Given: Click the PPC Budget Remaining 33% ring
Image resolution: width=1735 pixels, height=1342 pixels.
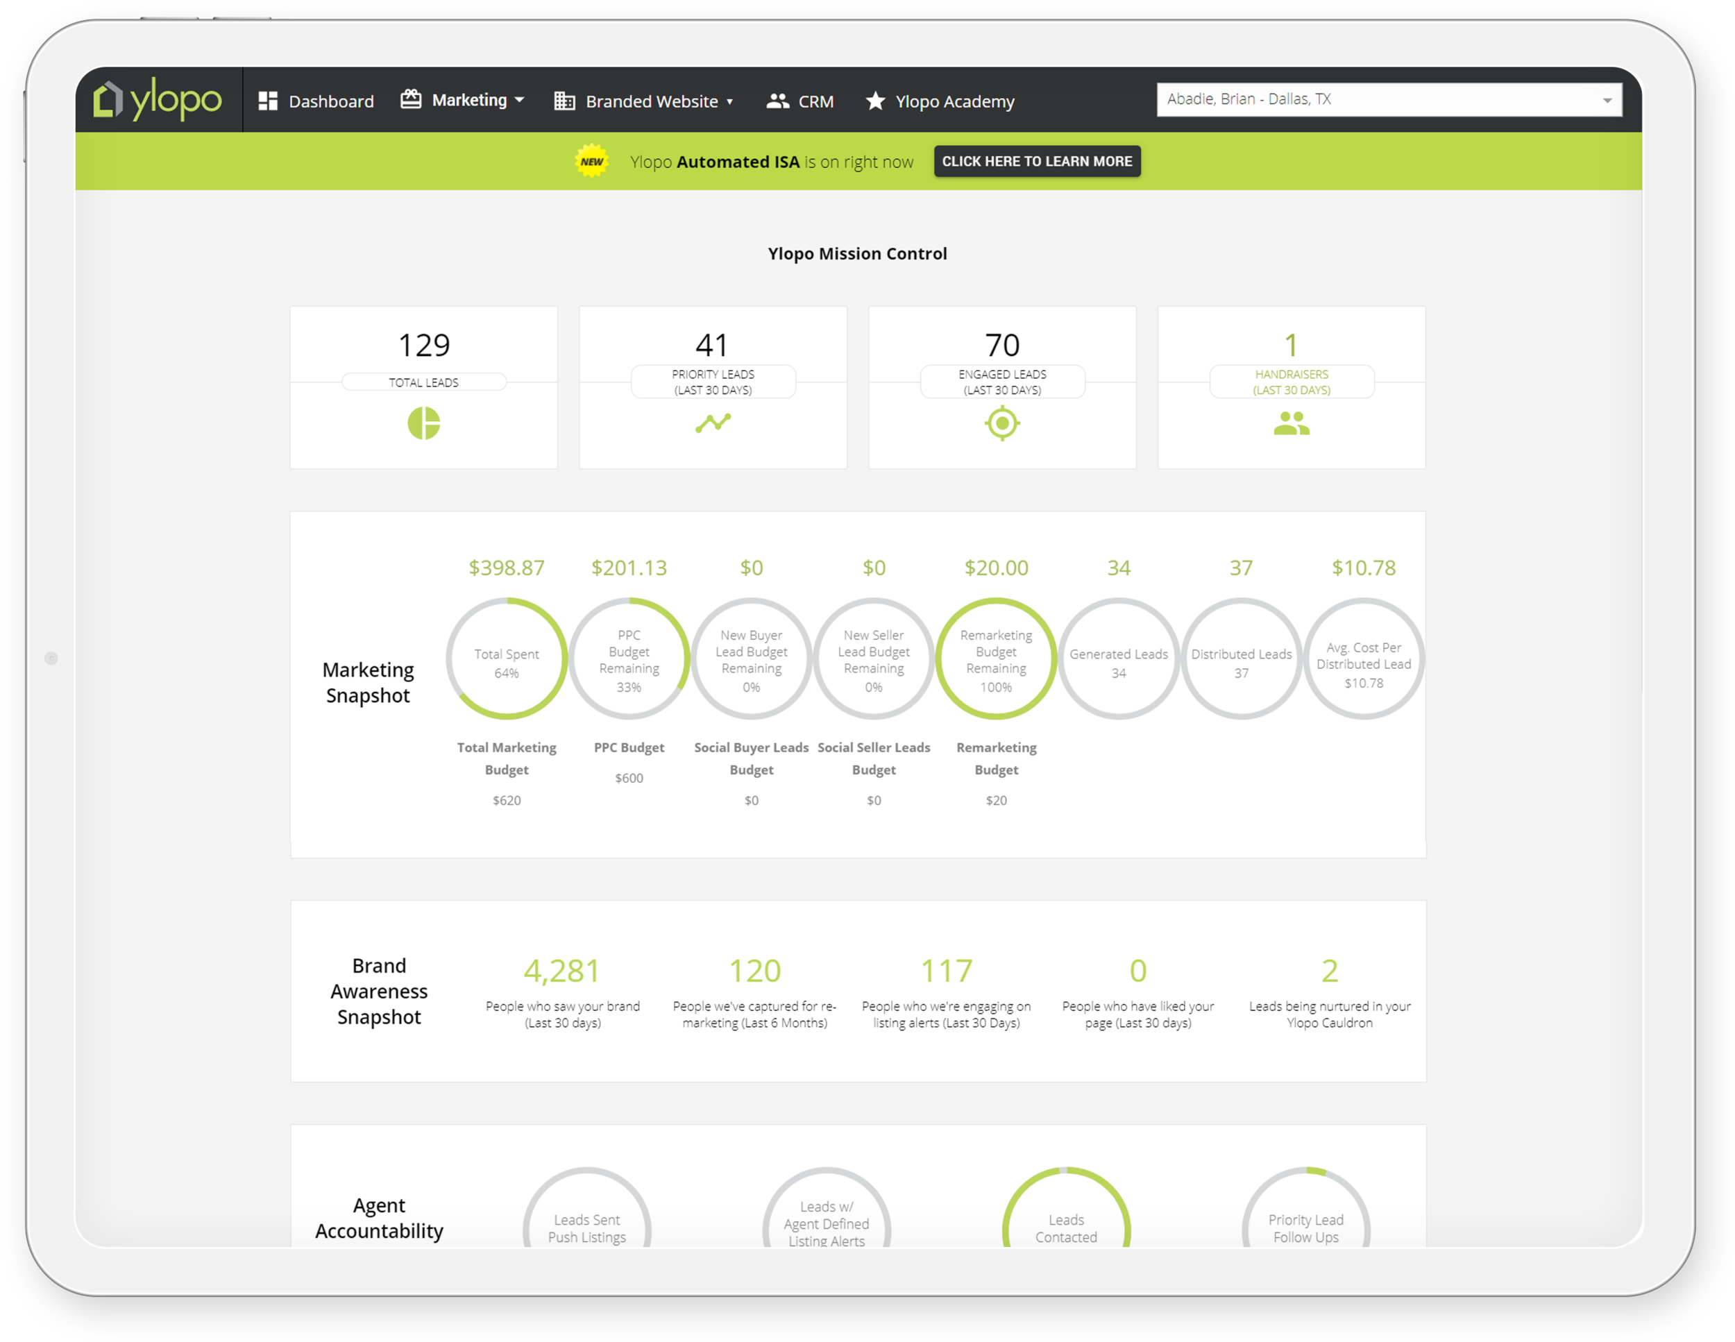Looking at the screenshot, I should (x=629, y=659).
